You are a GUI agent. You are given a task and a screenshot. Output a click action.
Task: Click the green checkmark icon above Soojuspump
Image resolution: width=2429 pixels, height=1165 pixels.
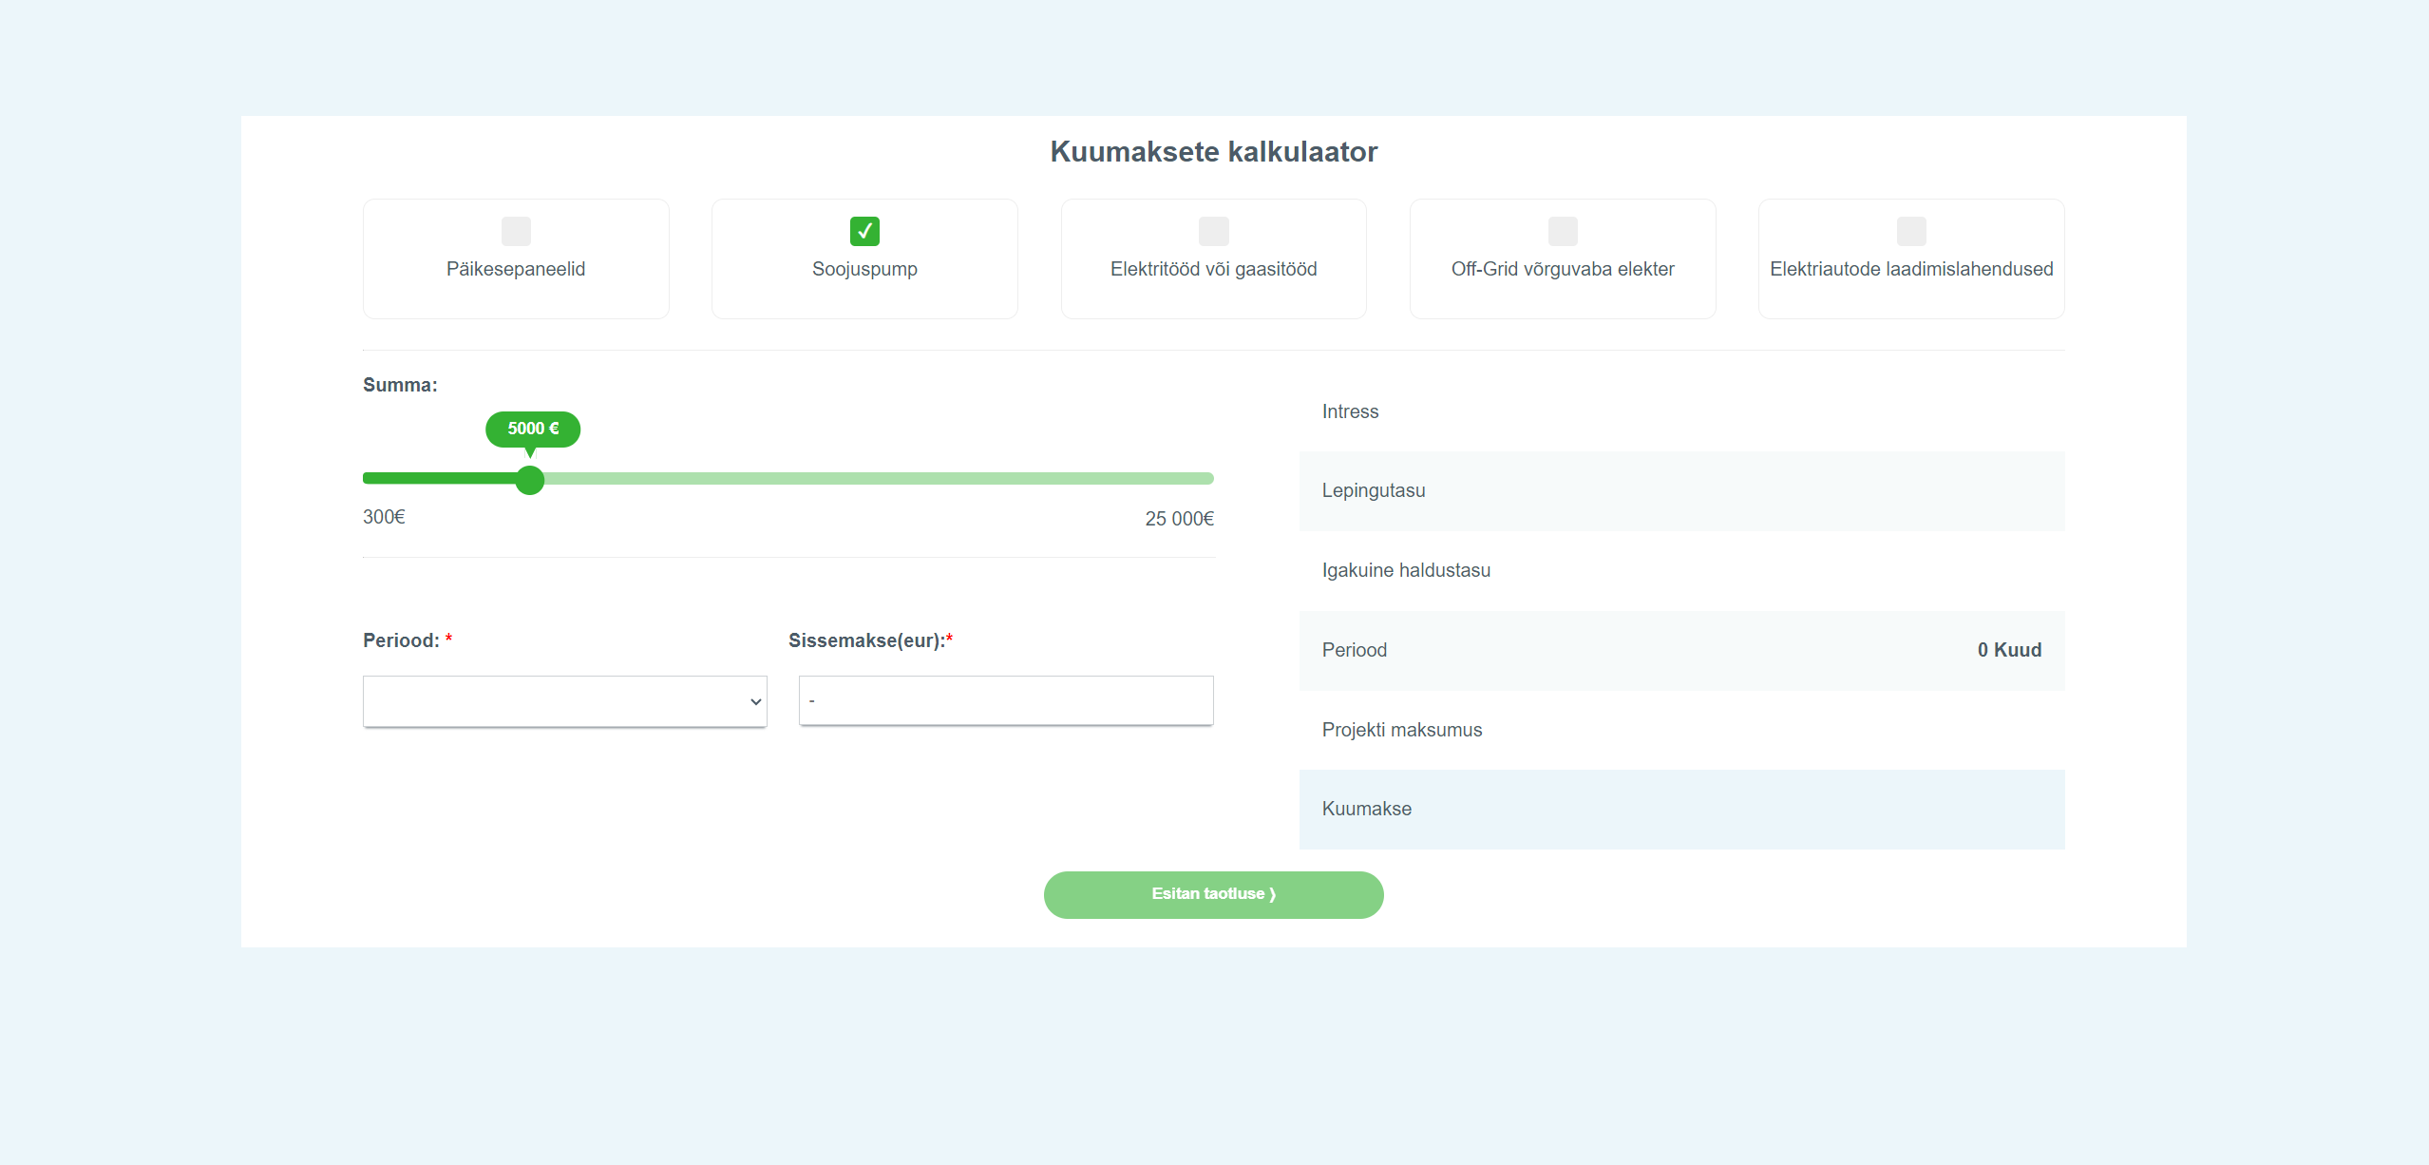863,231
